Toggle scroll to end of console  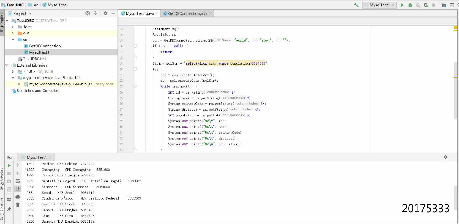[x=17, y=189]
